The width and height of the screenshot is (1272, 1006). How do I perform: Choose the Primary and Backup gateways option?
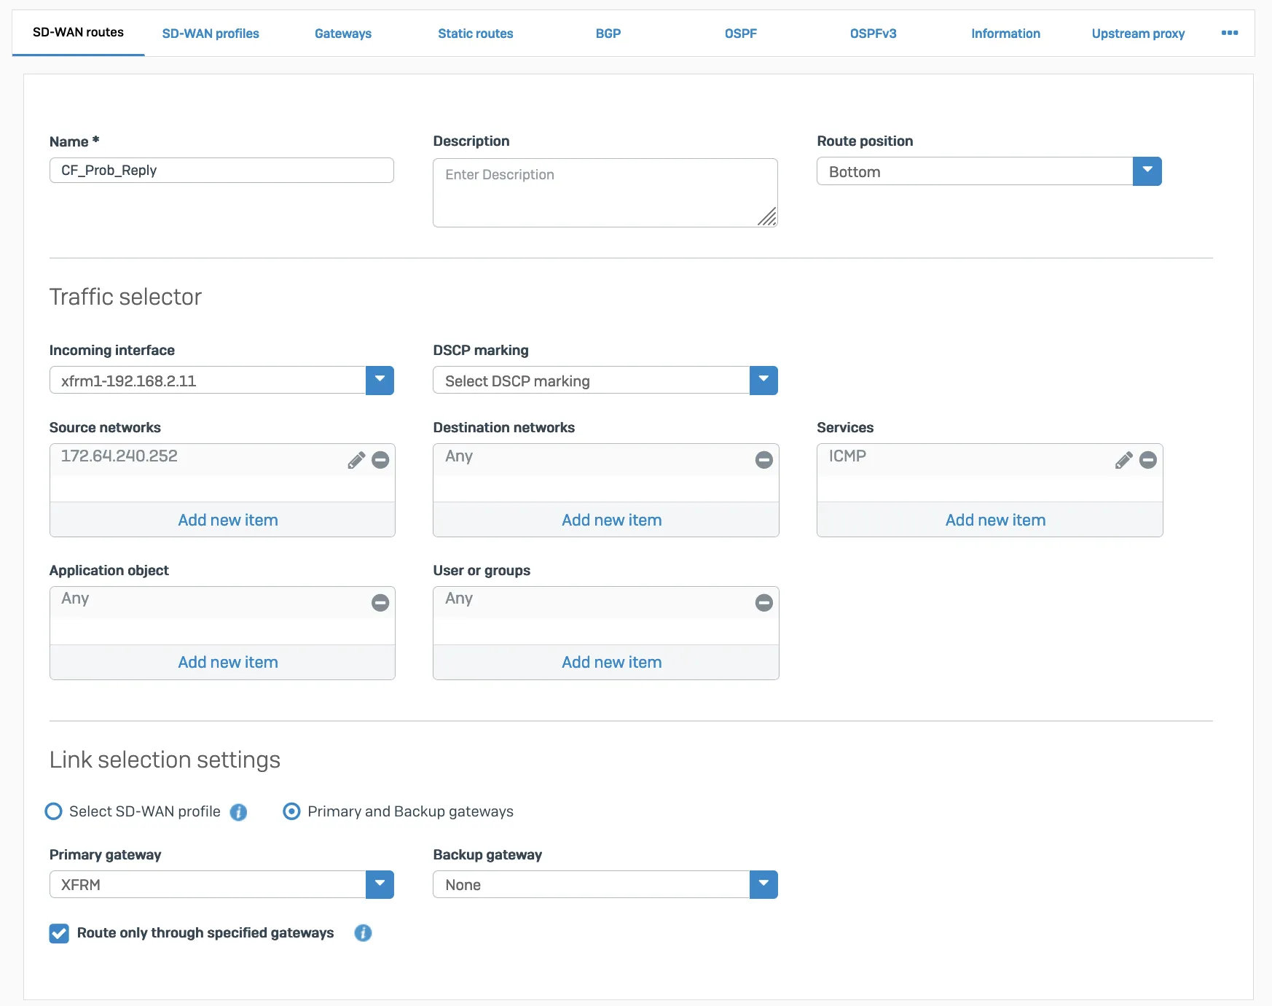(291, 811)
